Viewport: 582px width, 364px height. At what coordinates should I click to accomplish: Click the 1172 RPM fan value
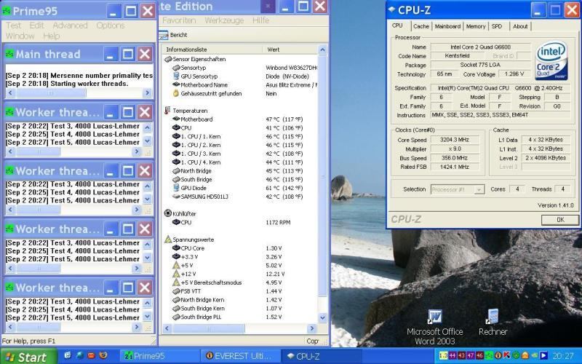[x=278, y=223]
